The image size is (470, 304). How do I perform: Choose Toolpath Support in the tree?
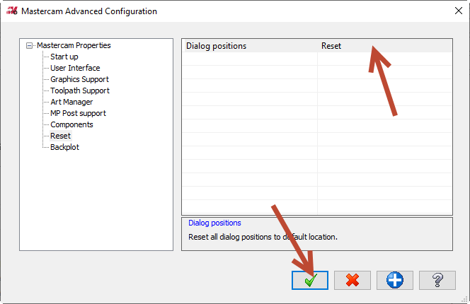(x=80, y=90)
